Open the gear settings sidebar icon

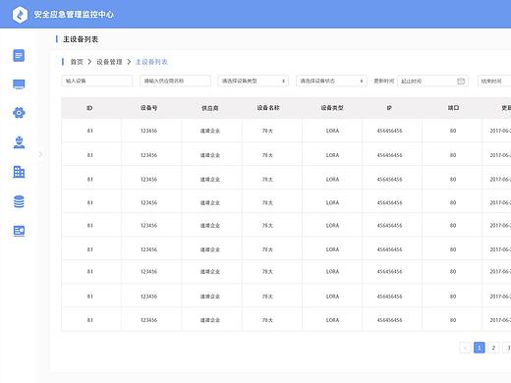coord(19,113)
